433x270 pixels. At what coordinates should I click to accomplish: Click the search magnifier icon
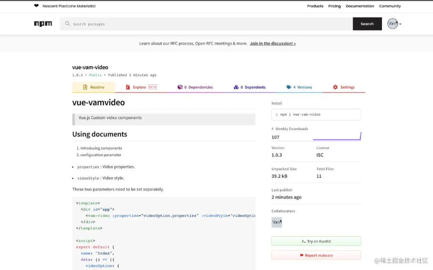(67, 24)
